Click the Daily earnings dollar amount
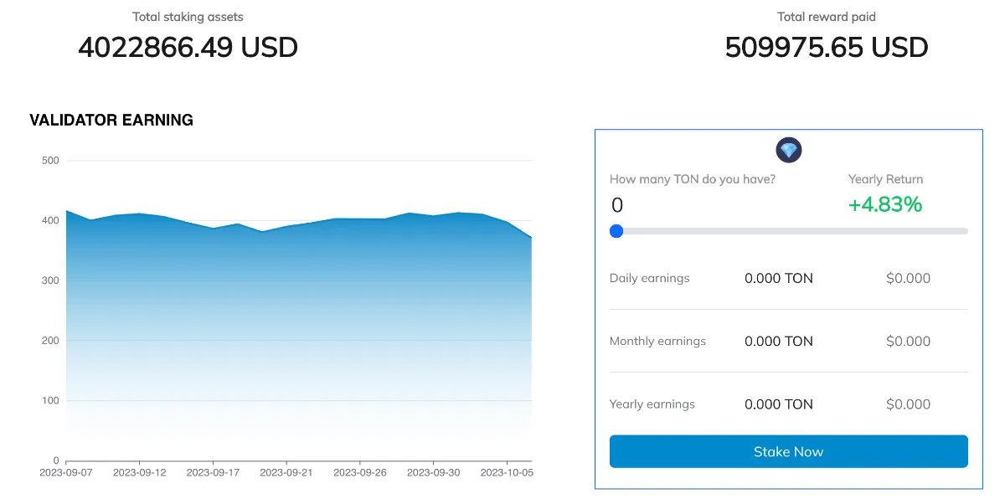The image size is (1005, 504). click(909, 278)
